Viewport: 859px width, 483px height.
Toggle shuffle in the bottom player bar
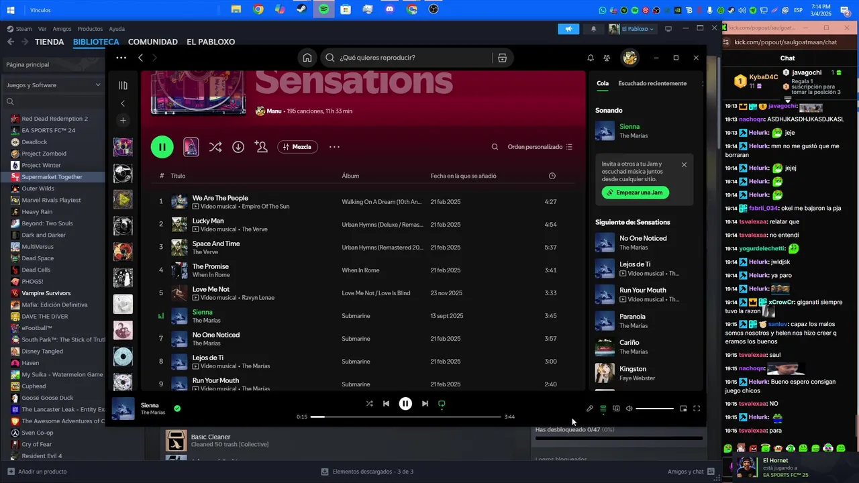pos(369,404)
